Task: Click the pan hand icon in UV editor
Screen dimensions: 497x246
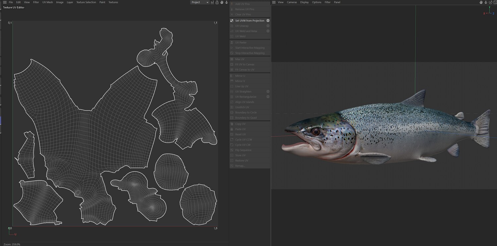Action: click(x=222, y=2)
